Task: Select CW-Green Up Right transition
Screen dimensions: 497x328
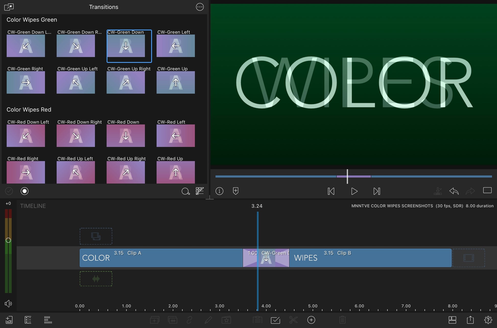Action: (126, 82)
